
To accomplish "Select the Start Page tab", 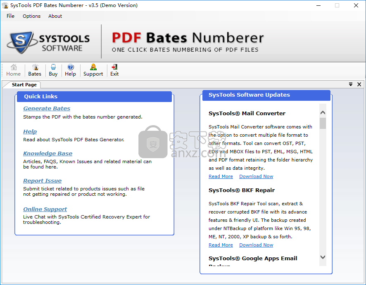I will pos(24,85).
